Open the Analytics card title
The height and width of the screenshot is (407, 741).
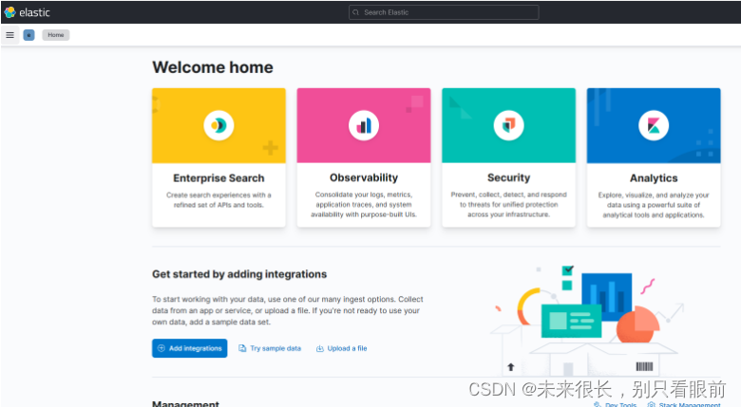click(x=654, y=178)
